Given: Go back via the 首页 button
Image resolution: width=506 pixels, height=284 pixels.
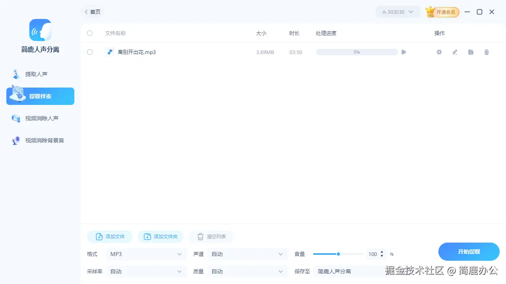Looking at the screenshot, I should (93, 12).
